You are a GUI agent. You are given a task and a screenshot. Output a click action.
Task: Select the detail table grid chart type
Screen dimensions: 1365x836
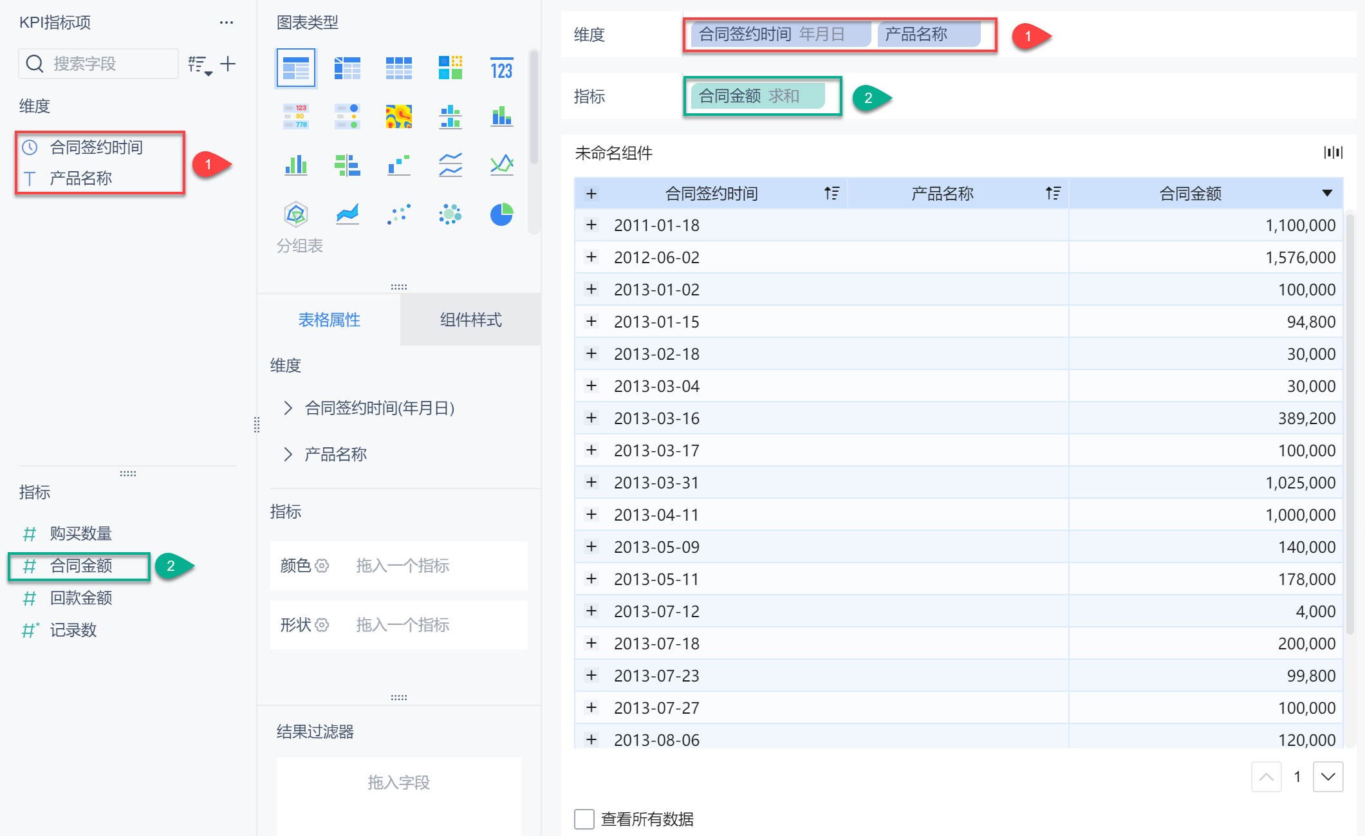coord(399,68)
